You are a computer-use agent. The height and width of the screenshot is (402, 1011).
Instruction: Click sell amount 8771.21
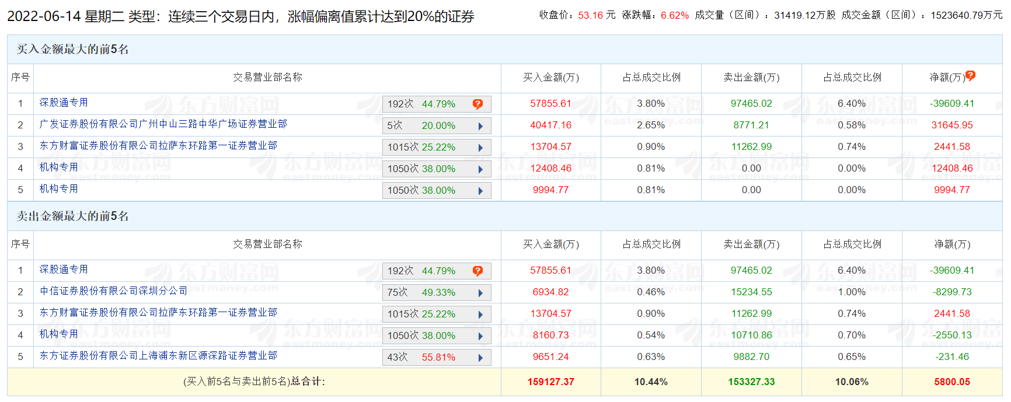point(751,125)
